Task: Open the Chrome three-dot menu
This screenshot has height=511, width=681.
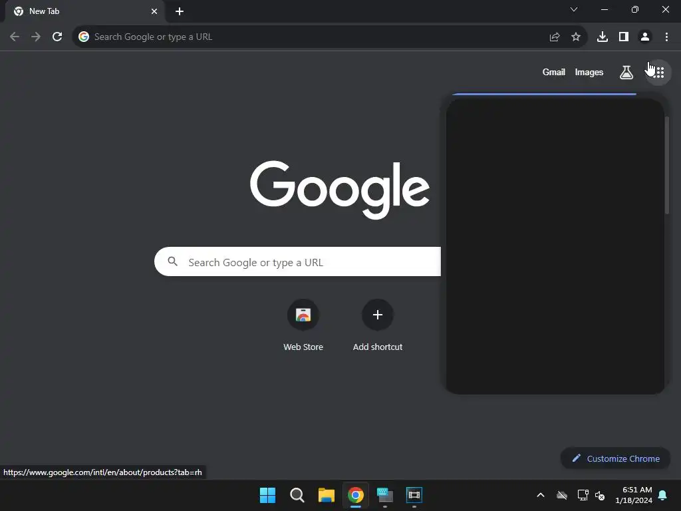Action: [x=666, y=37]
